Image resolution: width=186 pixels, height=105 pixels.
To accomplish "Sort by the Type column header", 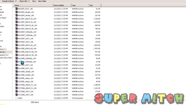I will [80, 5].
